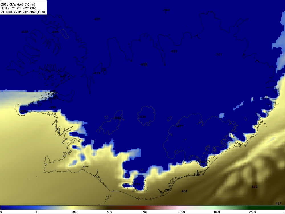The height and width of the screenshot is (214, 285).
Task: Click the '1' tick on the color scale
Action: pos(37,212)
